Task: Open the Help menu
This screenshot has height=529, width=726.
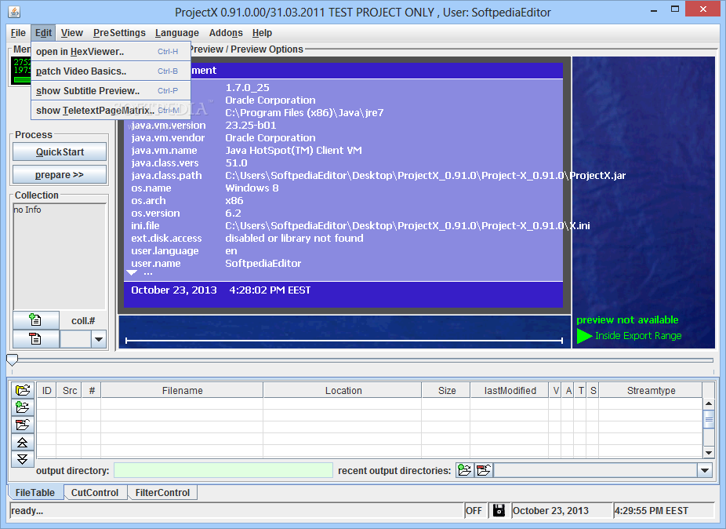Action: tap(262, 33)
